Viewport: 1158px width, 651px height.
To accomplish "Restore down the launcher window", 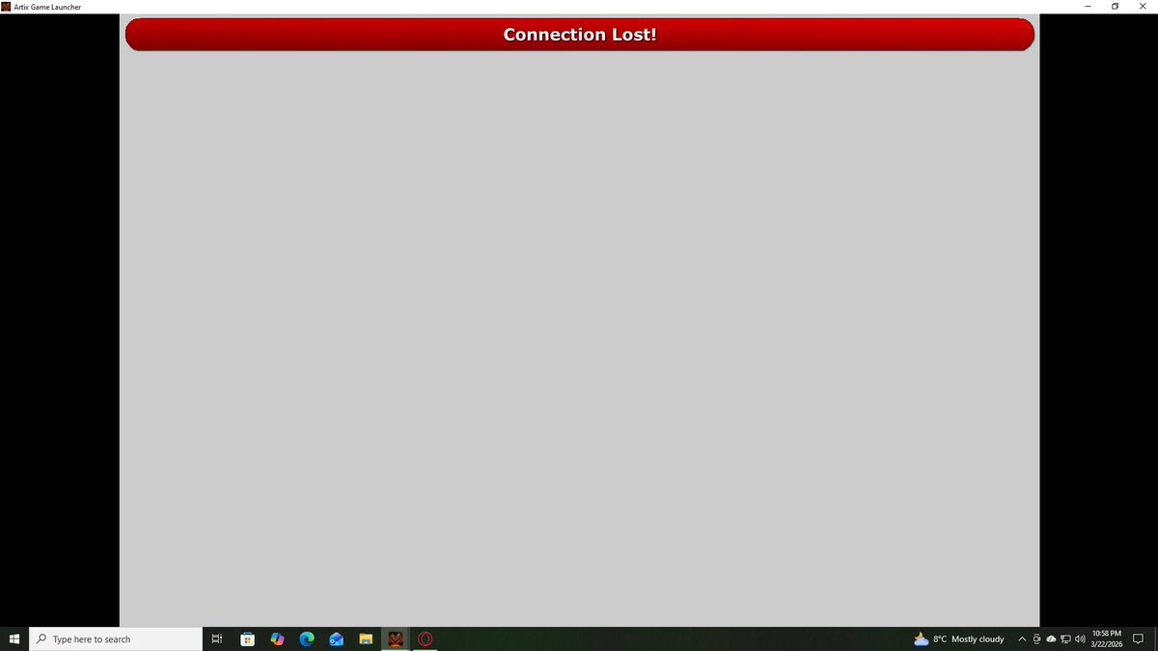I will pos(1115,7).
